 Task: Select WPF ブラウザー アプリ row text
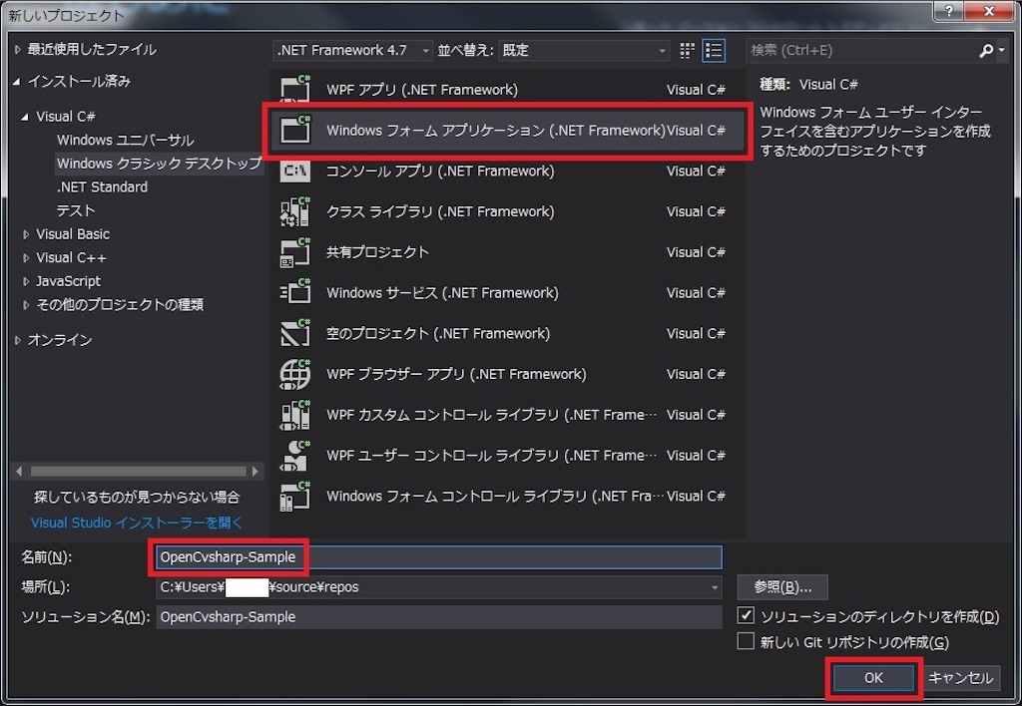[456, 374]
